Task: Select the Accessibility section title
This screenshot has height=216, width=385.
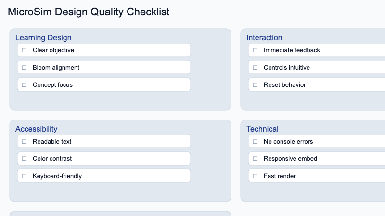Action: click(x=37, y=129)
